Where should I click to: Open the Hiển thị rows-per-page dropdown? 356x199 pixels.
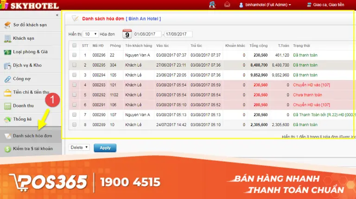[x=90, y=34]
